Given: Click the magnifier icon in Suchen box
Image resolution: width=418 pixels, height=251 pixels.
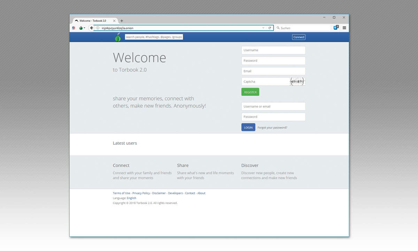Looking at the screenshot, I should [278, 28].
